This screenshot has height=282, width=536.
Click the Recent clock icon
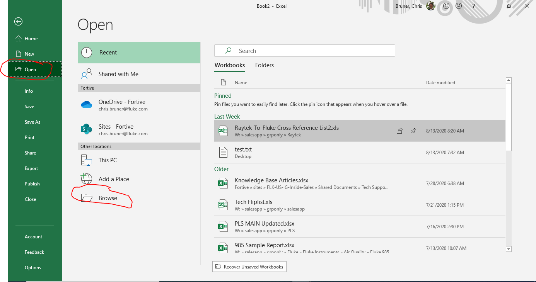point(87,53)
